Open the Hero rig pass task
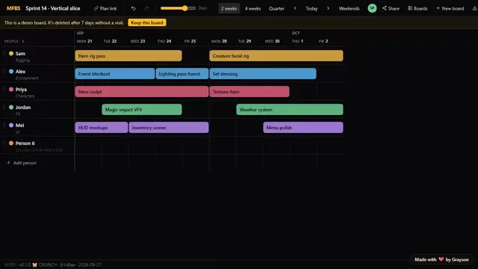The height and width of the screenshot is (269, 478). click(x=128, y=56)
